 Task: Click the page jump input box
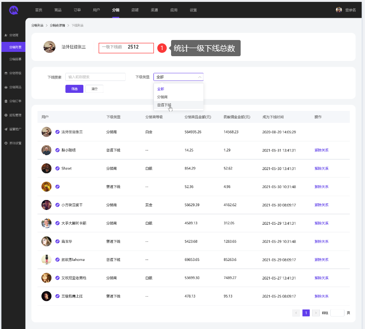(337, 313)
